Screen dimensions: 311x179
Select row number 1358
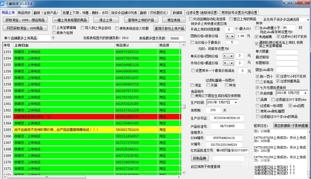point(7,84)
